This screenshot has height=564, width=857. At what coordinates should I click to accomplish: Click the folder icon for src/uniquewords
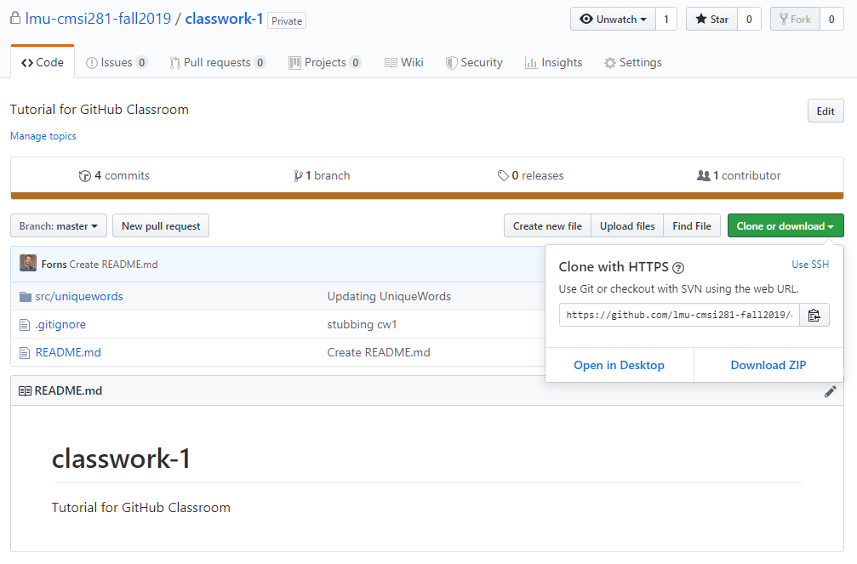pyautogui.click(x=26, y=297)
